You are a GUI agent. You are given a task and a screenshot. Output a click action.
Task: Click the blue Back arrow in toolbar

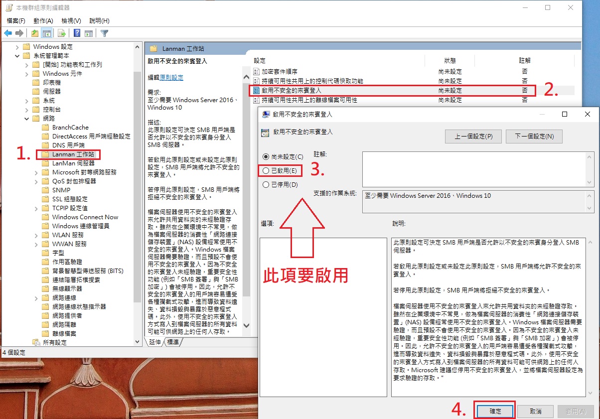coord(8,33)
